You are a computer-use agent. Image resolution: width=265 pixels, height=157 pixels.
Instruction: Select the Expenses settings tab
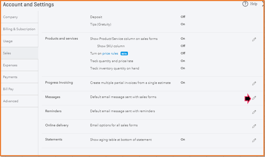click(x=10, y=65)
